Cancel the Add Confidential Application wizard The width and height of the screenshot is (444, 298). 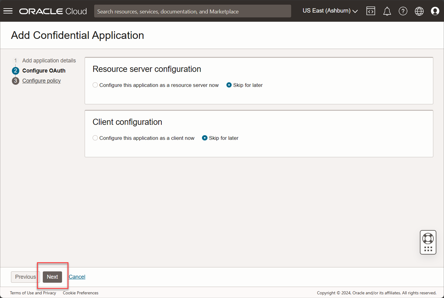tap(77, 277)
